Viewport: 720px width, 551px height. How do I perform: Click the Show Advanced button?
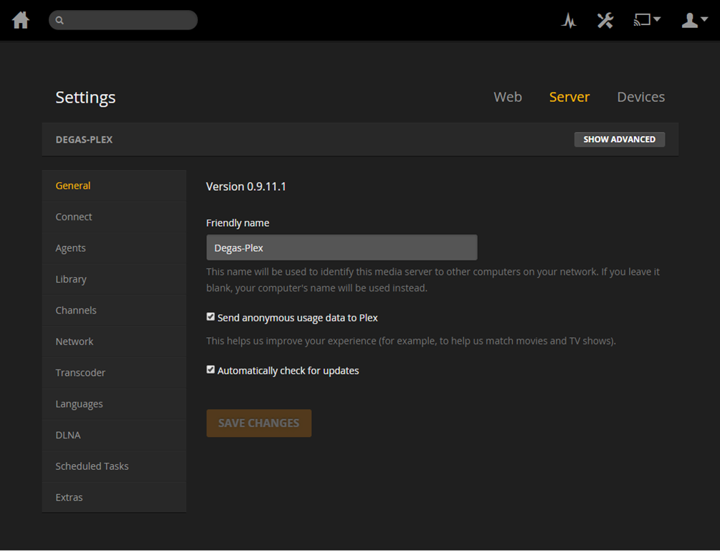coord(619,139)
